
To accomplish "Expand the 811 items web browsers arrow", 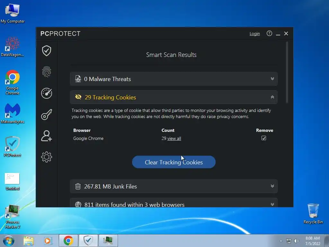I will (x=272, y=204).
